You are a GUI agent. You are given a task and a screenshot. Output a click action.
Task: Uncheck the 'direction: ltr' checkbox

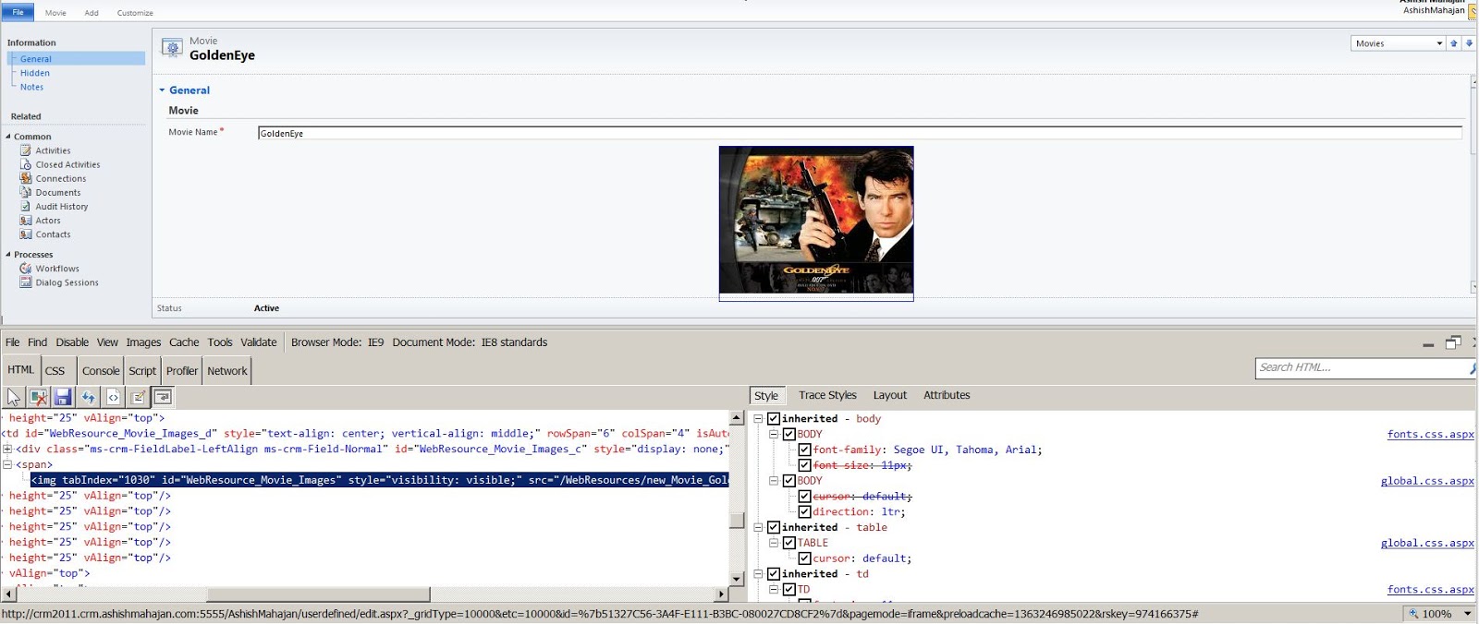(805, 511)
